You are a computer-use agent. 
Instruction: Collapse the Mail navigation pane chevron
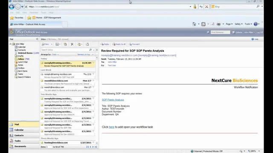[37, 39]
